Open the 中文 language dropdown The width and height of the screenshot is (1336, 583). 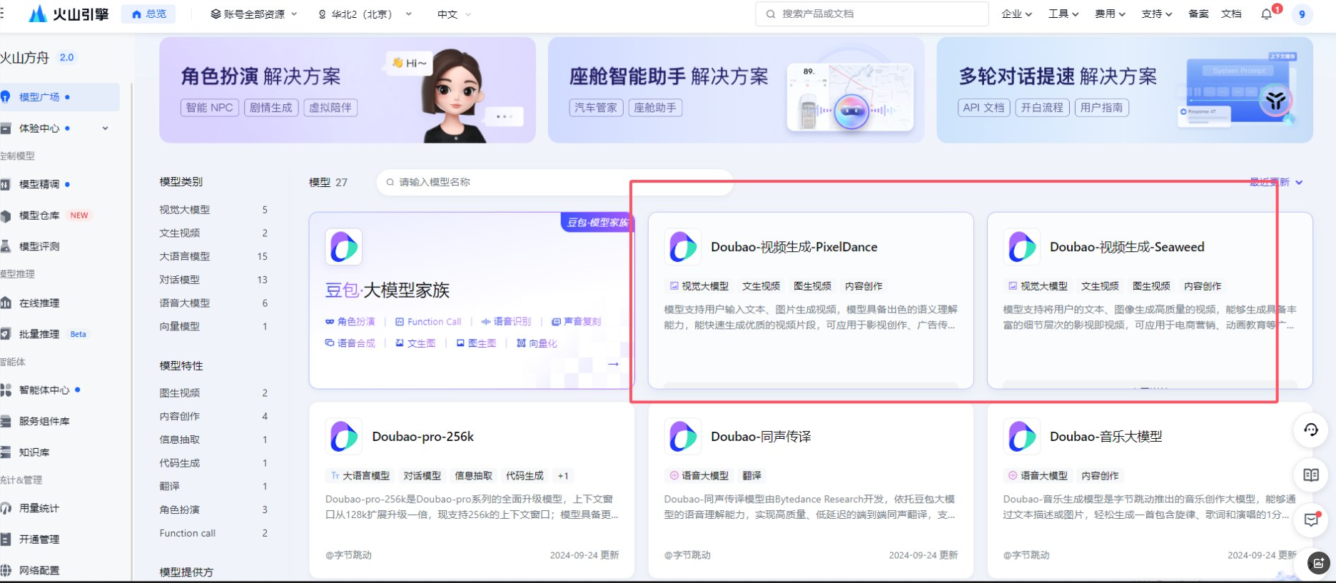point(455,14)
